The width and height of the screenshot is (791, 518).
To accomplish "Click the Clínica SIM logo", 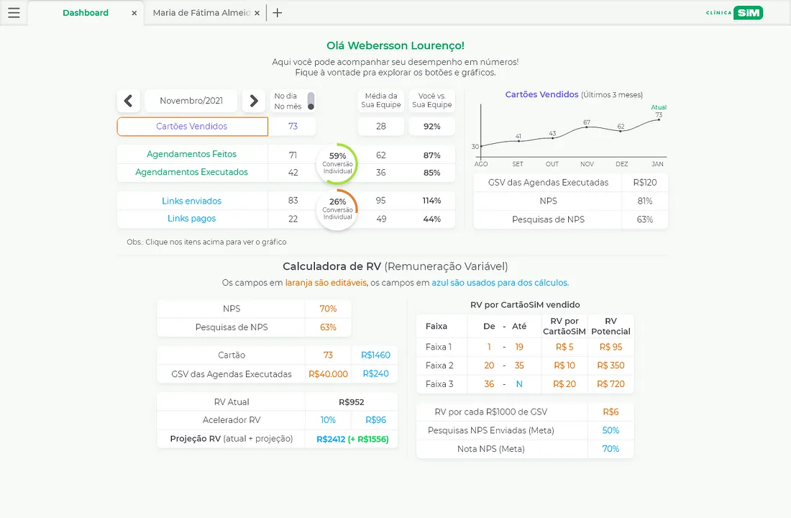I will 734,12.
